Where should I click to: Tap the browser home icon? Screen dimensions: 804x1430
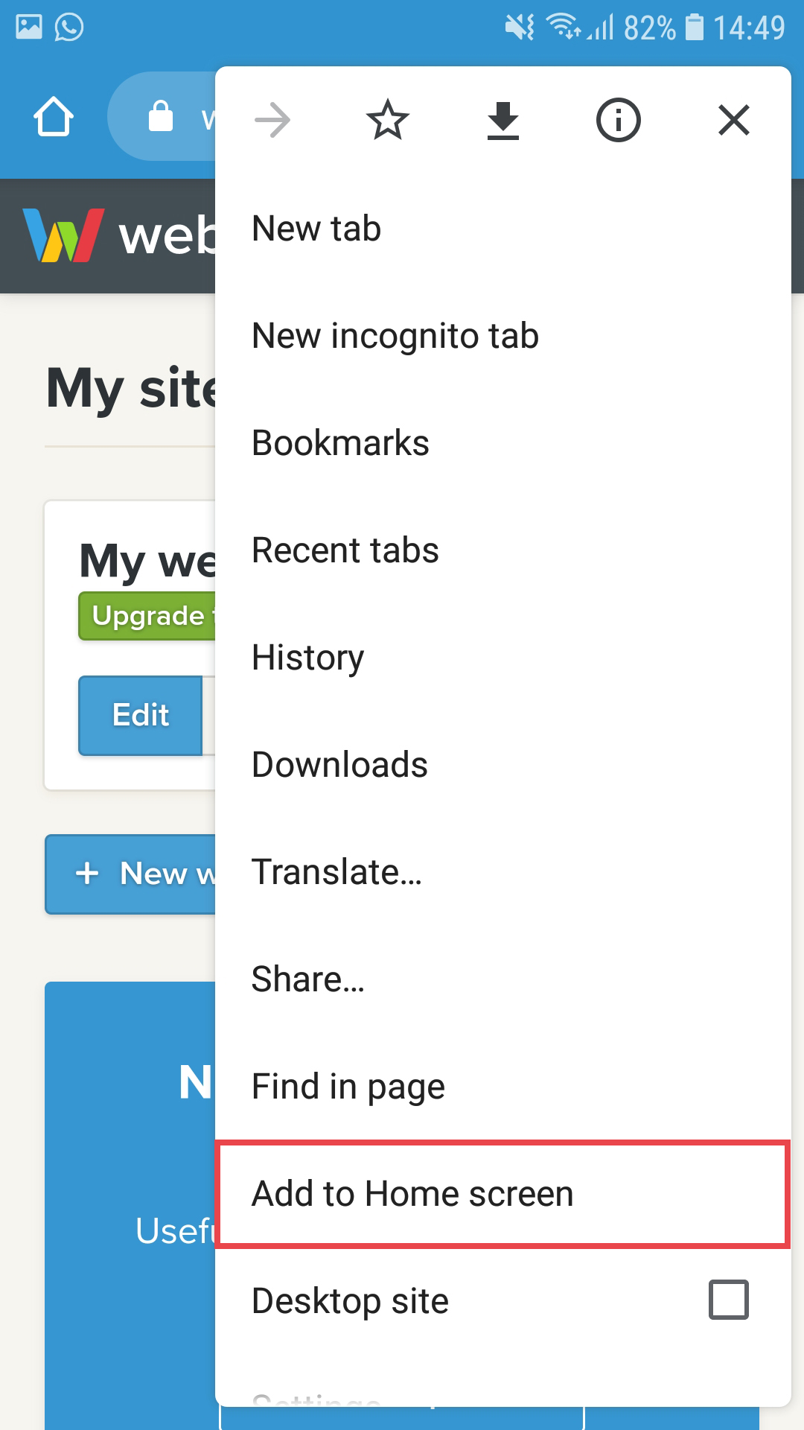click(54, 117)
